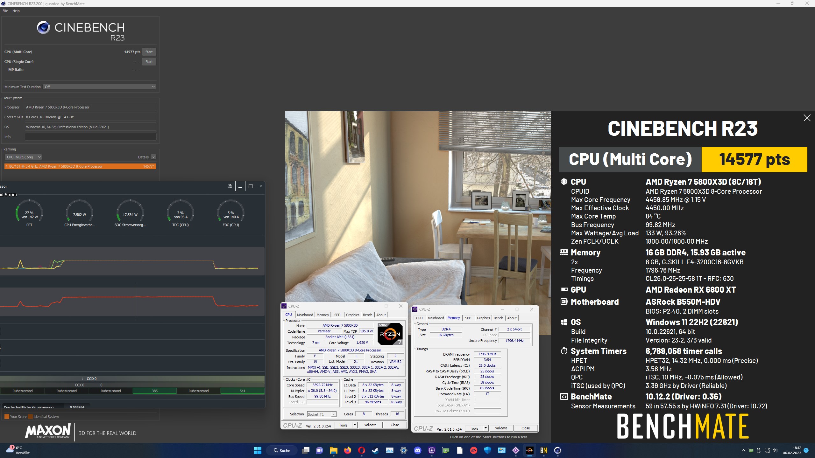Launch Firefox from the taskbar
The height and width of the screenshot is (458, 815).
click(x=347, y=450)
